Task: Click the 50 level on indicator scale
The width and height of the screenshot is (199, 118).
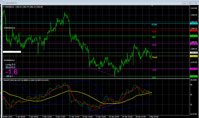Action: (191, 95)
